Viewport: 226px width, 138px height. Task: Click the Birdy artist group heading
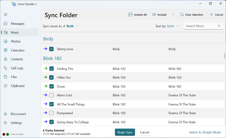point(48,39)
